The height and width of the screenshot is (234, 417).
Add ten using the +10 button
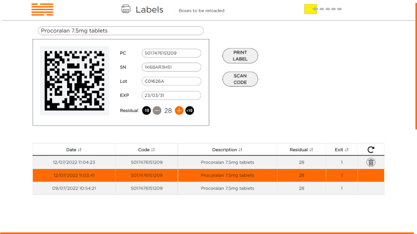190,110
